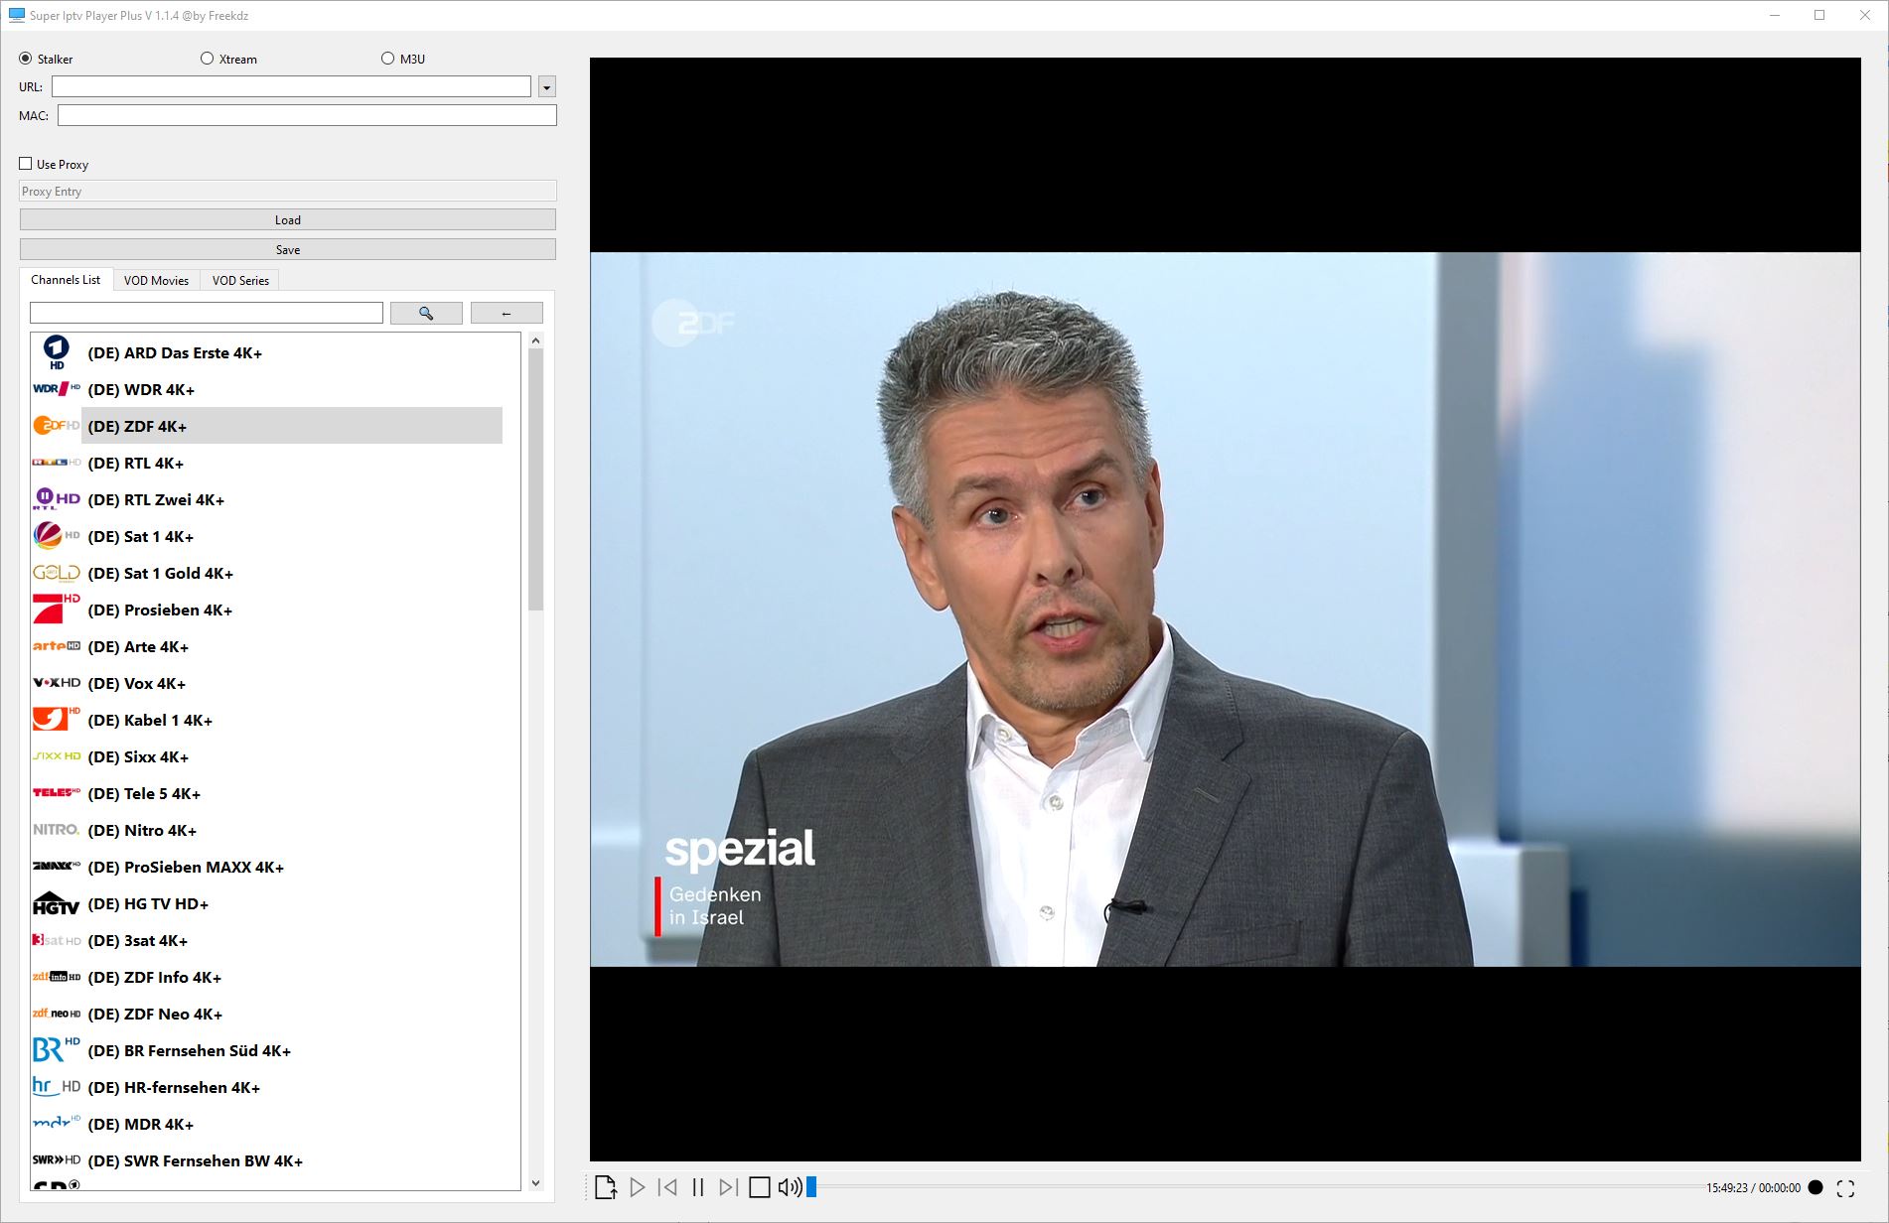
Task: Click the channel list scrollbar thumb
Action: coord(536,479)
